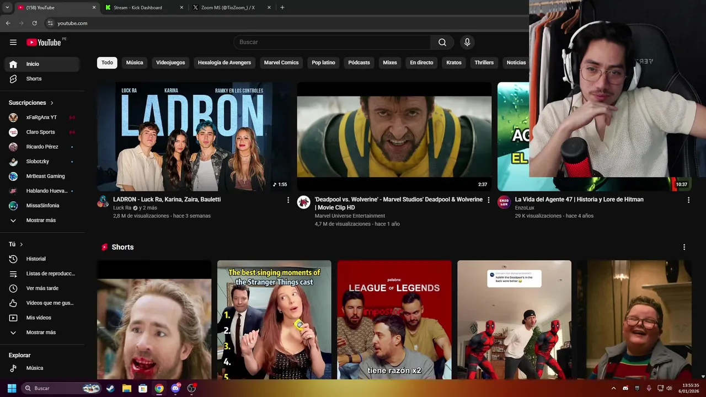
Task: Open a new browser tab
Action: point(282,8)
